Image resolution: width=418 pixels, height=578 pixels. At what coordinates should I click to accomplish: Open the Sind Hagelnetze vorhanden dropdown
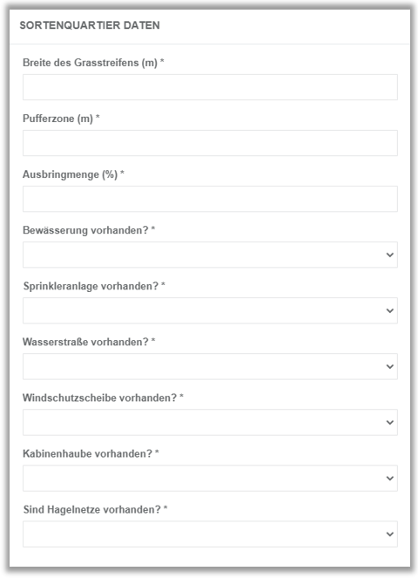(x=210, y=534)
